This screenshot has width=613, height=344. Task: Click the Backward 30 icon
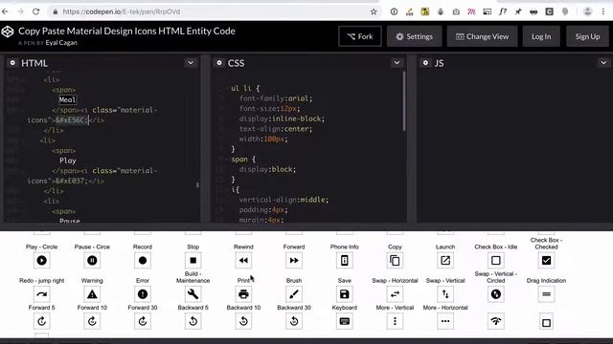[294, 321]
